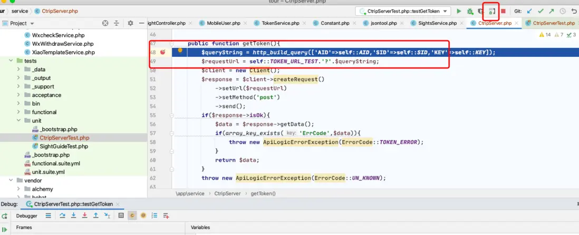
Task: Open Evaluate Expression calculator
Action: [x=121, y=216]
